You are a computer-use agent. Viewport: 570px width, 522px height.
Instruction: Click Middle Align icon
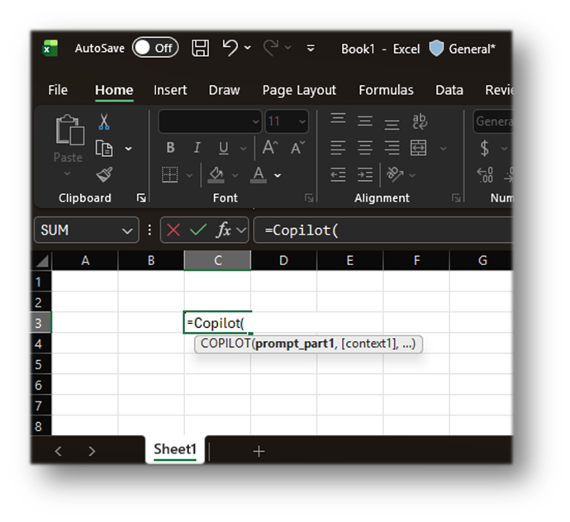pos(365,121)
